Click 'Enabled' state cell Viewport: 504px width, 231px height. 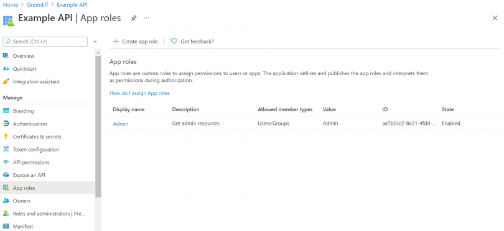click(451, 123)
